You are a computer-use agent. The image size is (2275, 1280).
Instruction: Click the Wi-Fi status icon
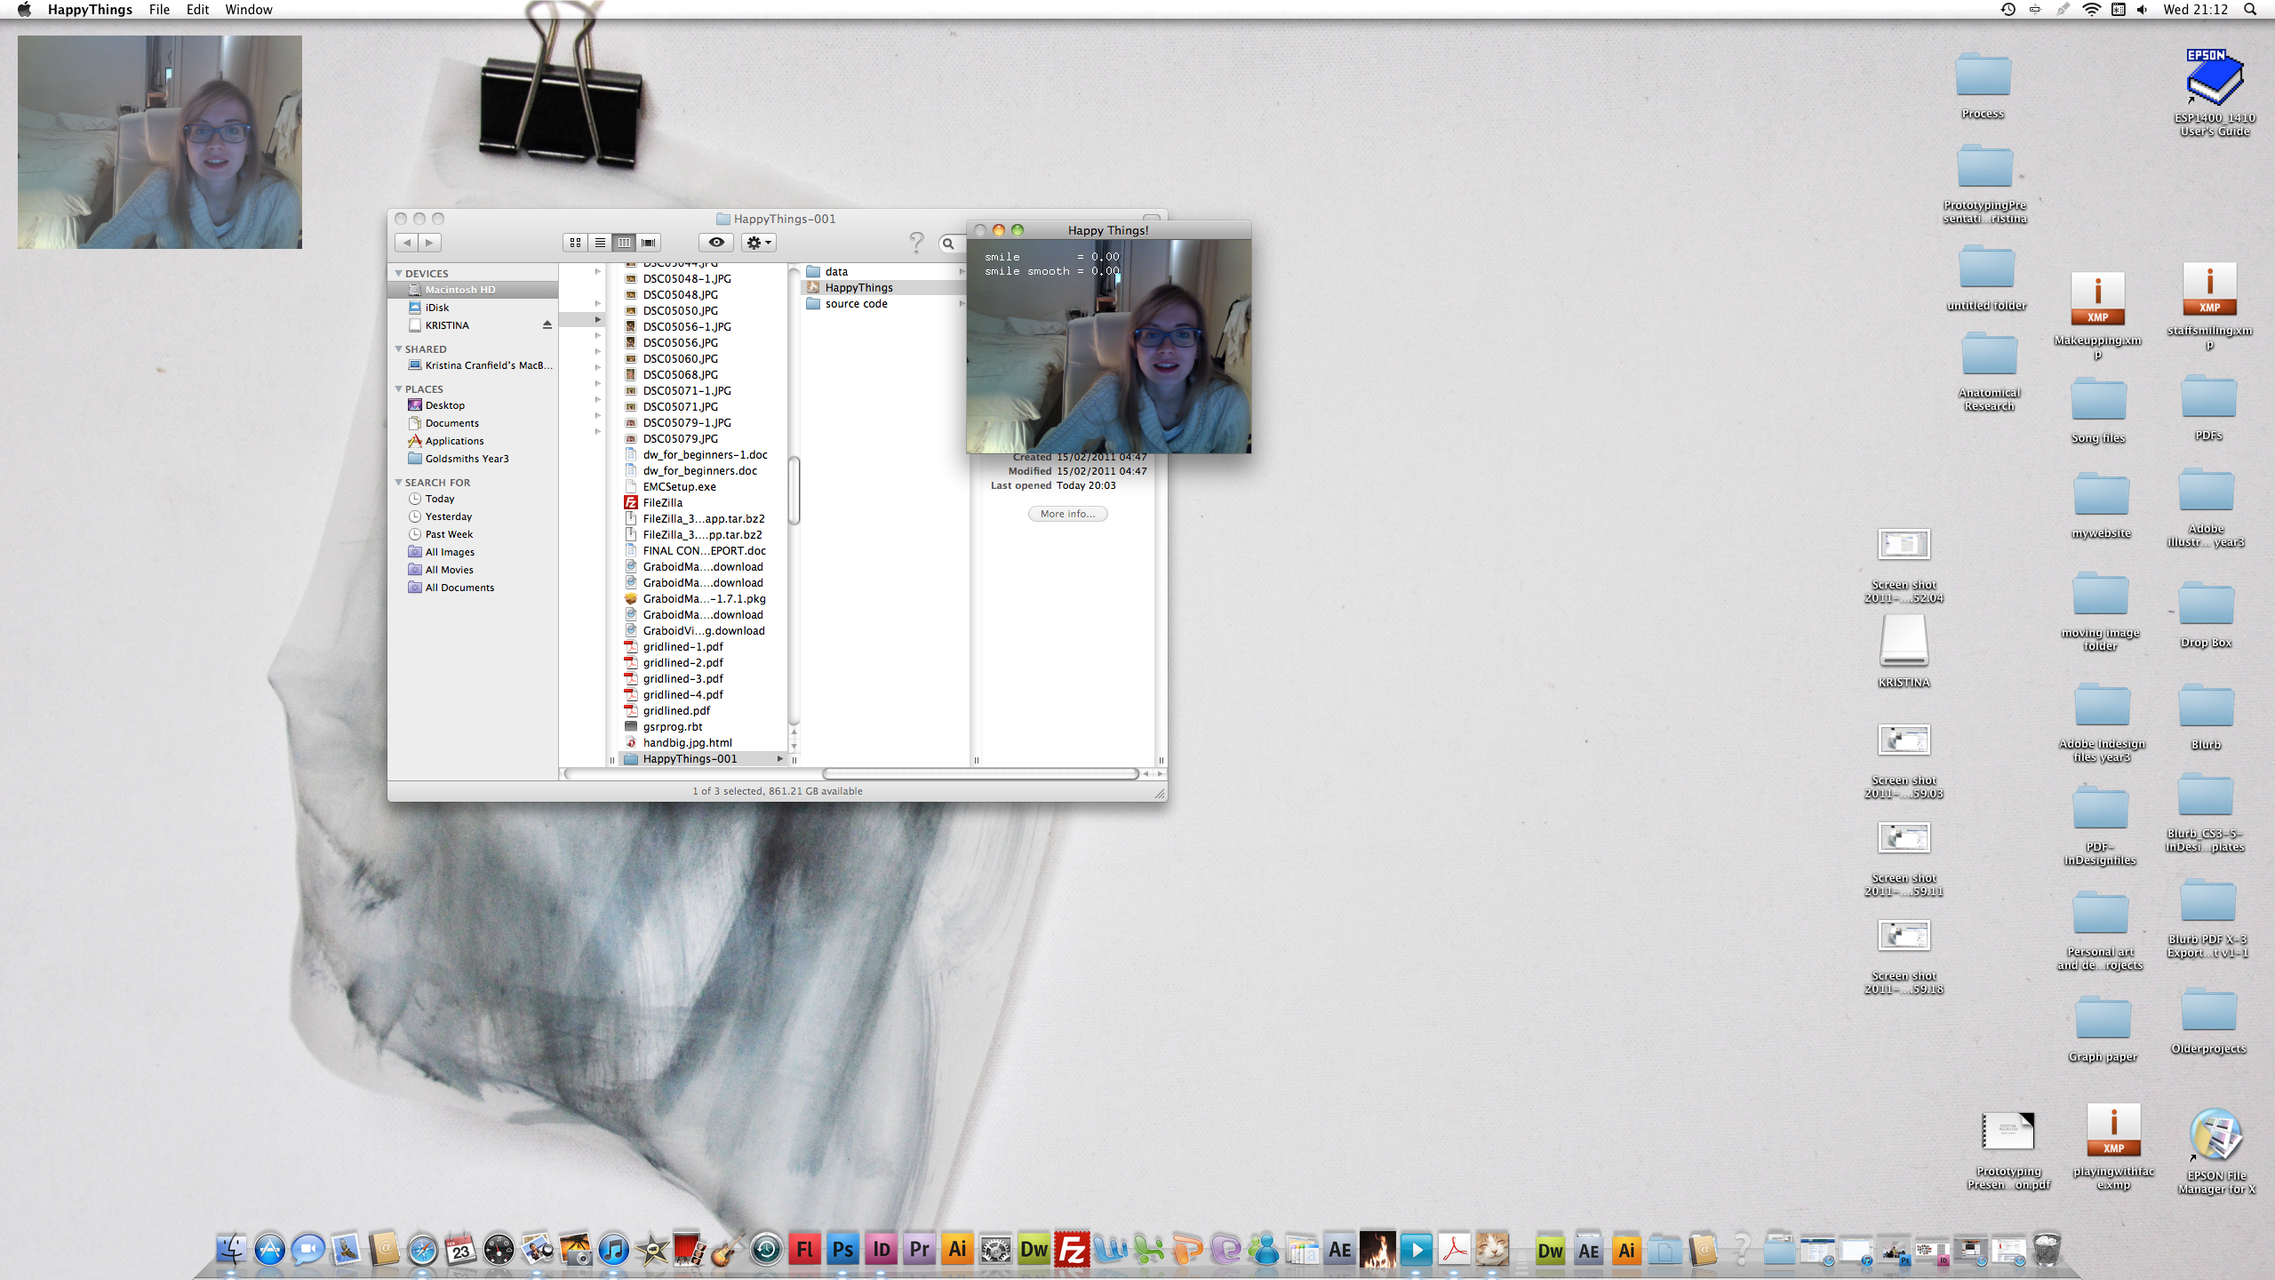click(x=2091, y=10)
